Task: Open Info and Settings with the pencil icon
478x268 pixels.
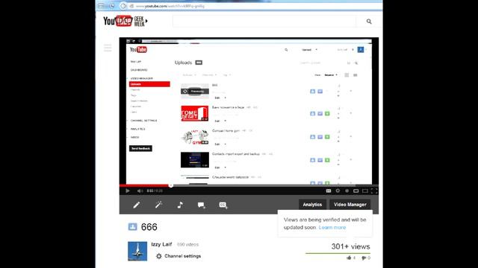Action: (x=137, y=205)
